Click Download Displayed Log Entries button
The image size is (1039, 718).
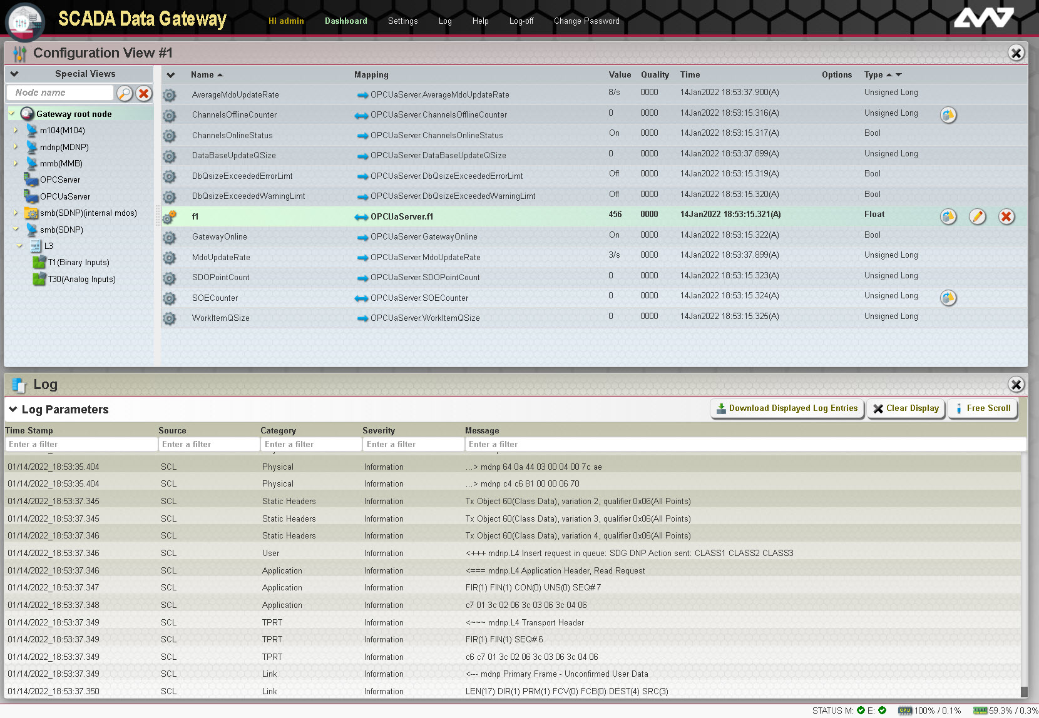pos(787,408)
